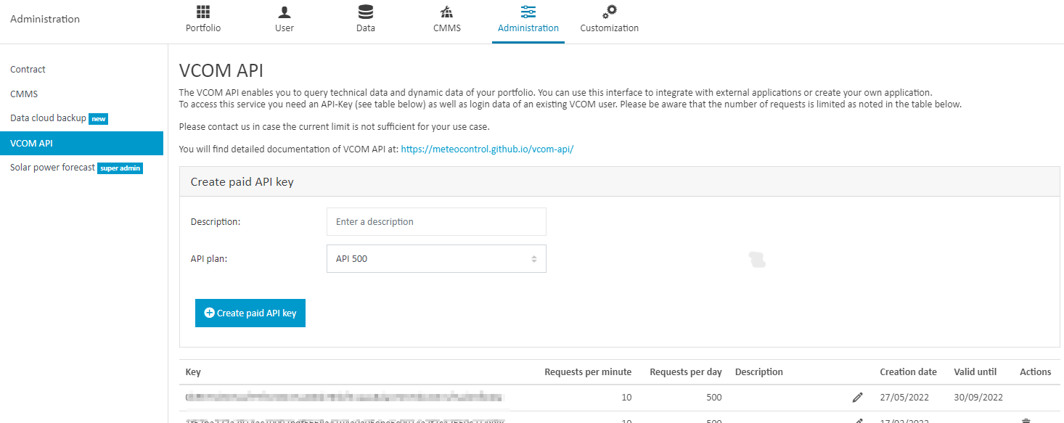Expand the Solar power forecast sidebar entry

pyautogui.click(x=52, y=167)
